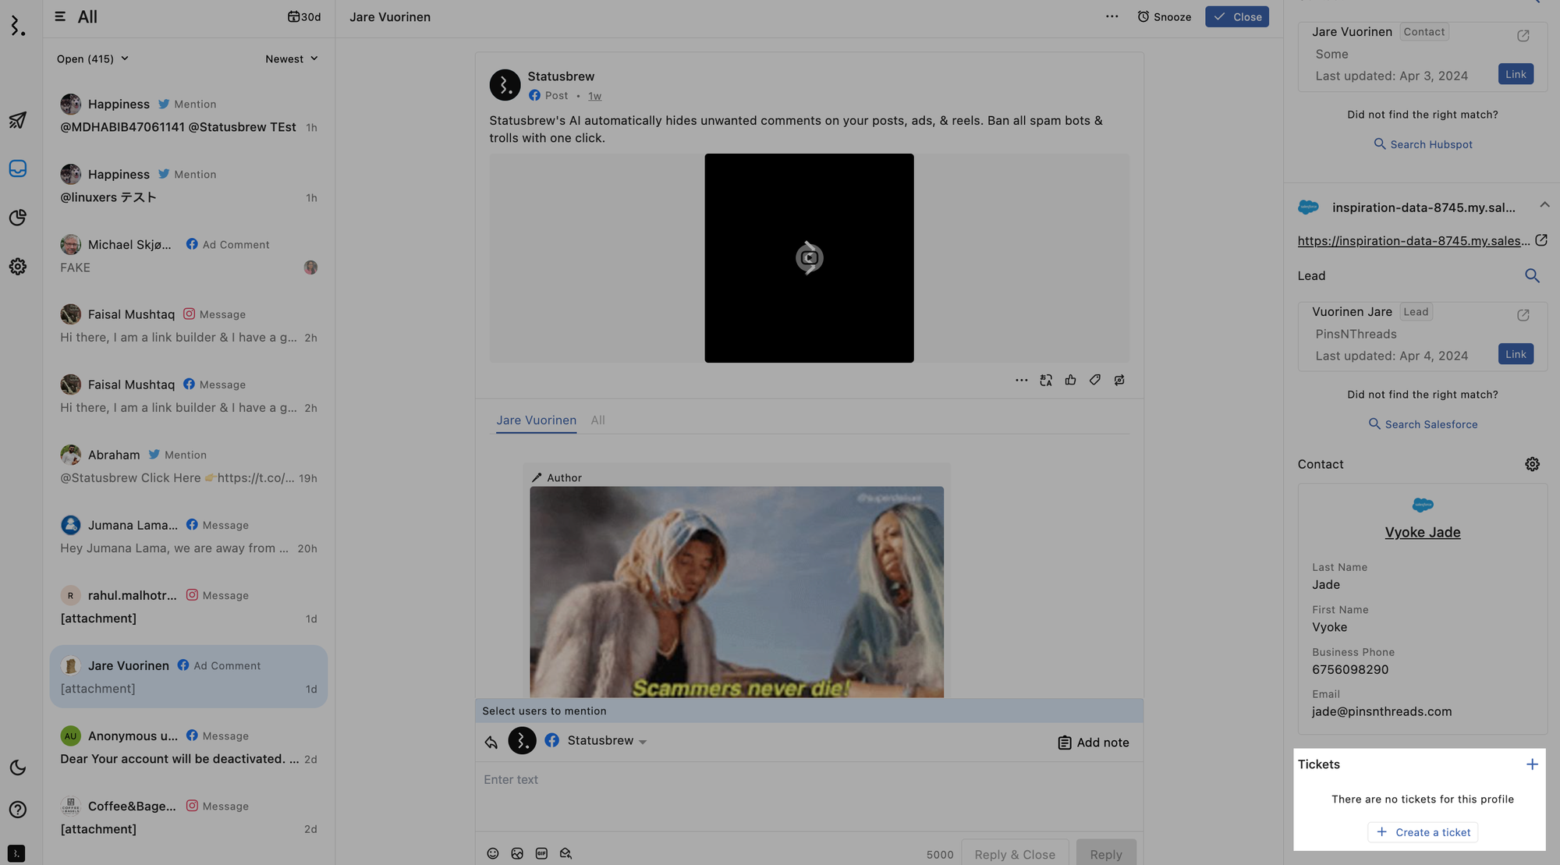Click the translate icon under the post
The width and height of the screenshot is (1560, 865).
coord(1046,380)
